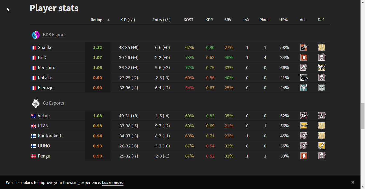Viewport: 365px width, 189px height.
Task: Dismiss the cookie notice banner
Action: tap(353, 182)
